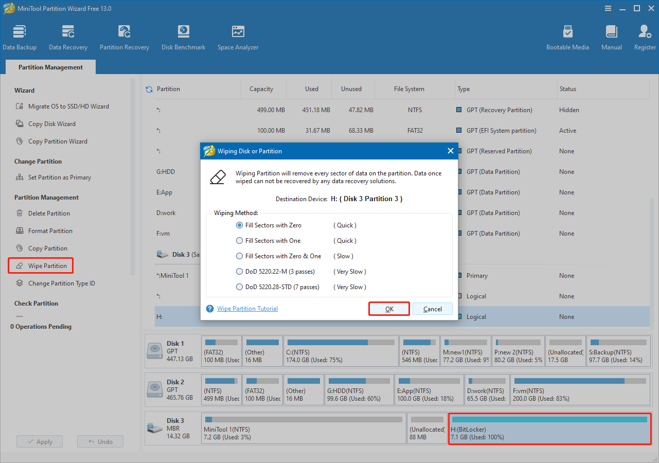Viewport: 659px width, 463px height.
Task: Select the H:(BitLocker) partition on Disk 3
Action: pyautogui.click(x=549, y=428)
